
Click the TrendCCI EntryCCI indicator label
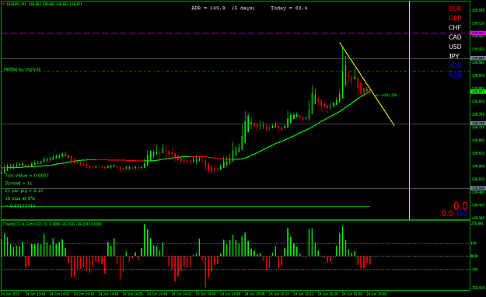click(x=52, y=224)
